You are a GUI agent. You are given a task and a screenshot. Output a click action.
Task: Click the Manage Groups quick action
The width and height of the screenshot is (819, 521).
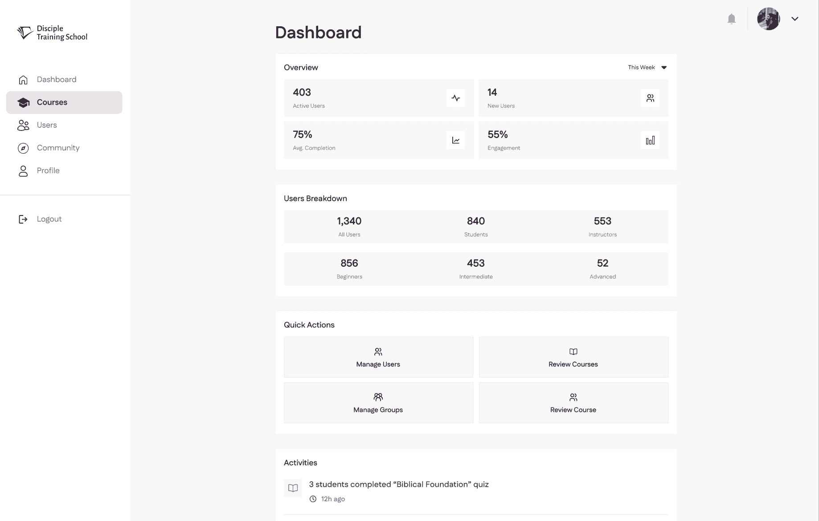click(x=378, y=403)
